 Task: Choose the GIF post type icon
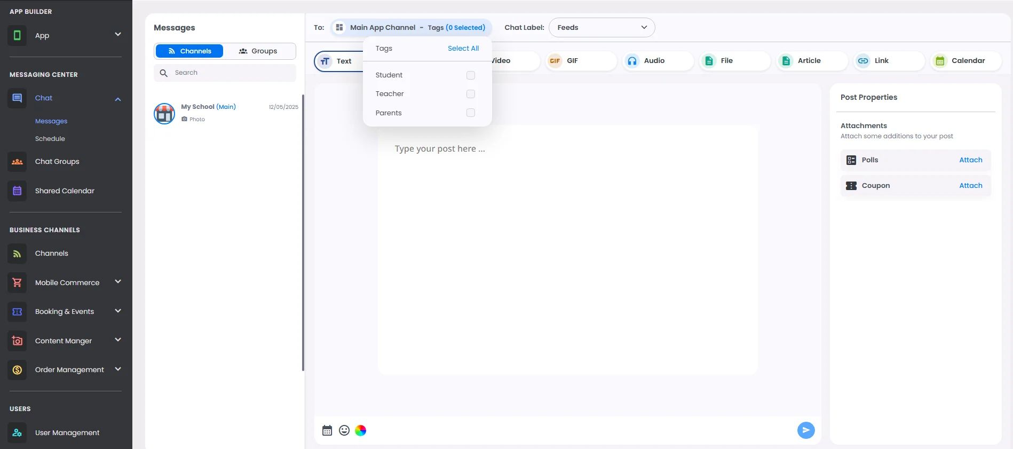(555, 61)
